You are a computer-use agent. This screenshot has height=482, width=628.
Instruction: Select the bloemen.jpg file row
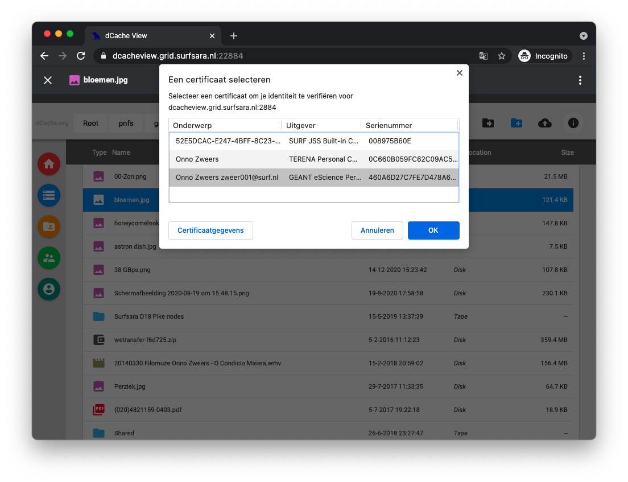click(328, 200)
